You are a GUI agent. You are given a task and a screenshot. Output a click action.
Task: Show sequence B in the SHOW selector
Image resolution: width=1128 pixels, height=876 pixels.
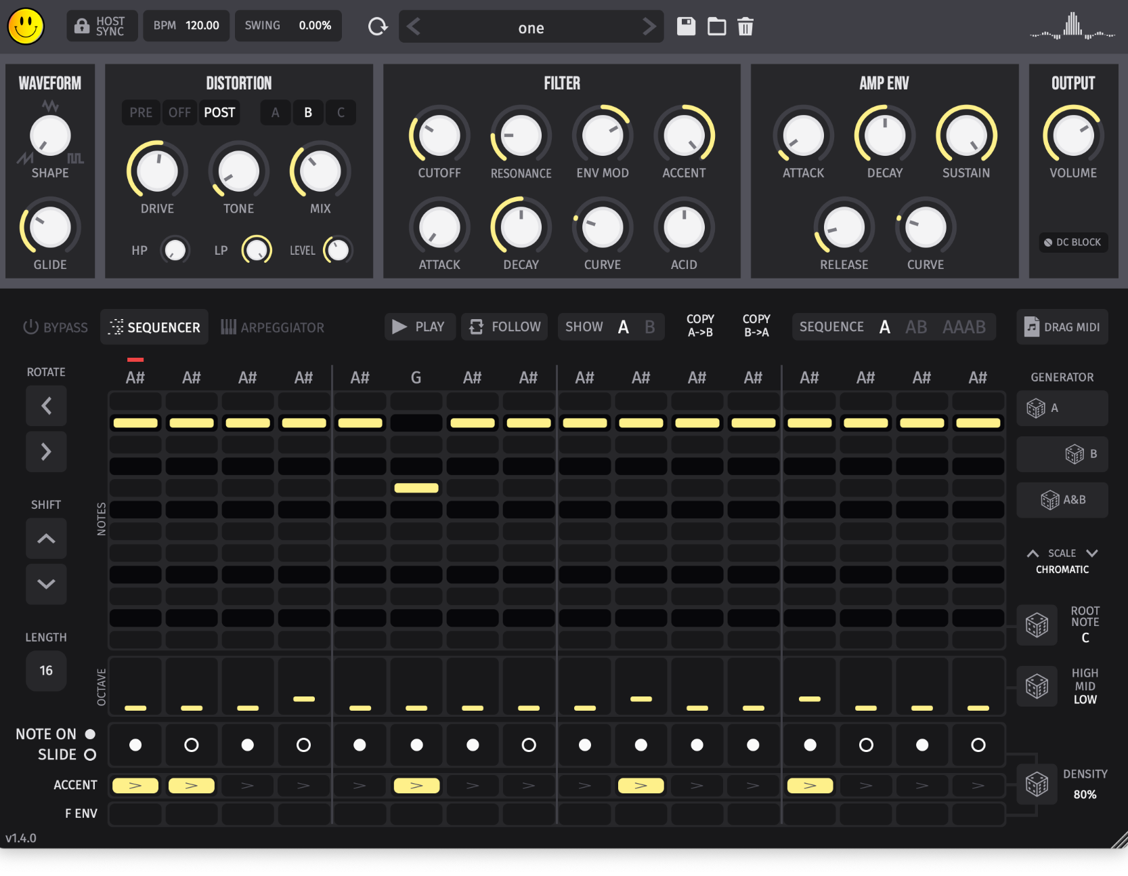pyautogui.click(x=649, y=327)
